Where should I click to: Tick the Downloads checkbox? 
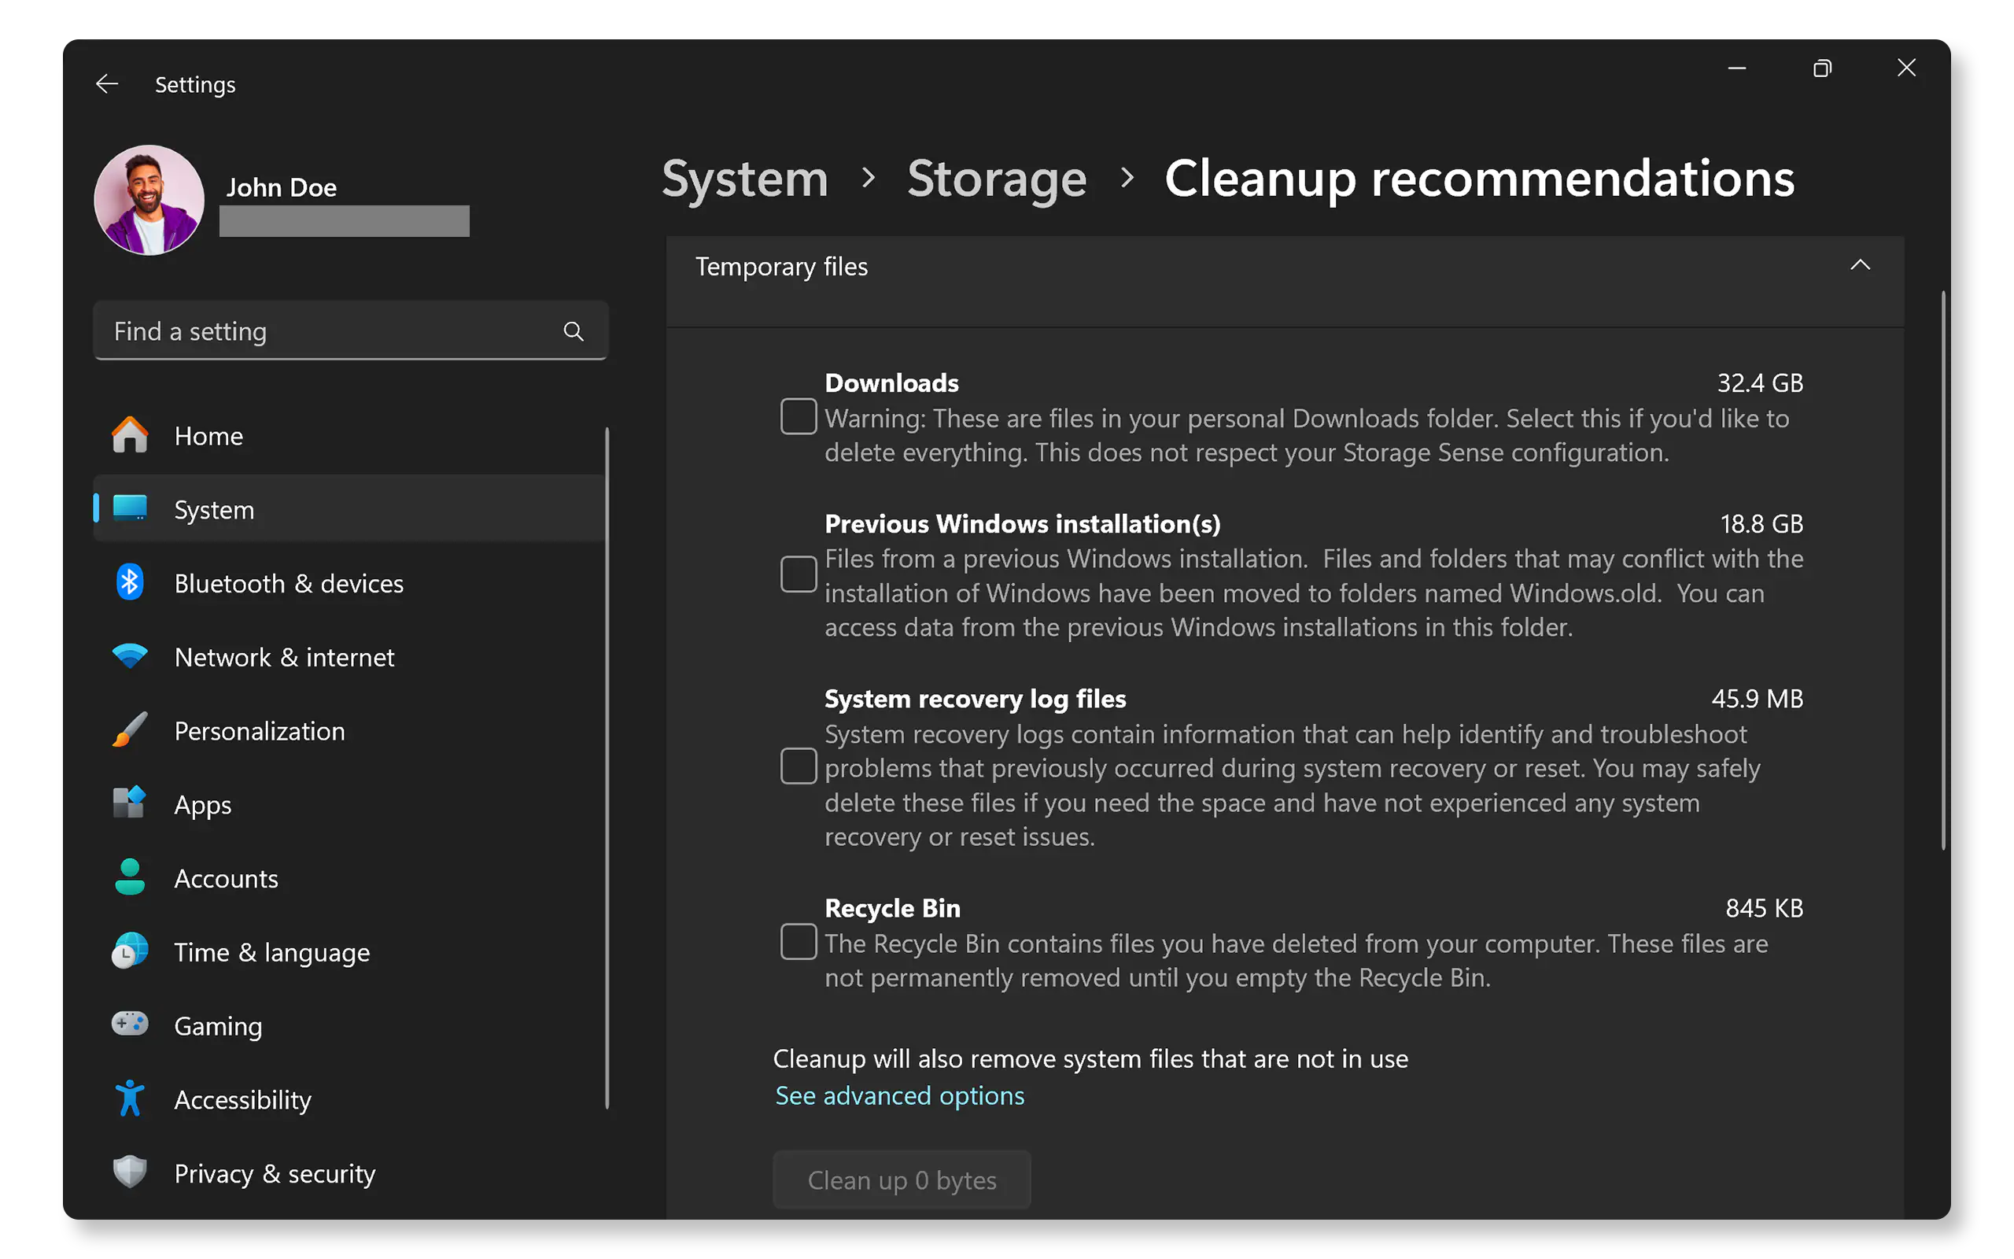(x=798, y=416)
